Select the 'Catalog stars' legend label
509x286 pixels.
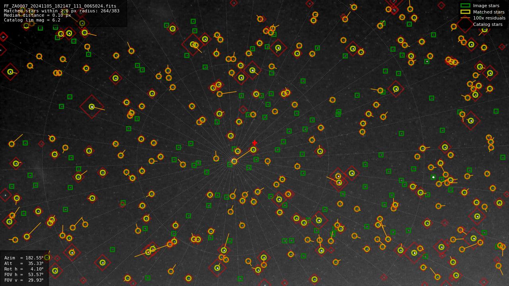[488, 24]
